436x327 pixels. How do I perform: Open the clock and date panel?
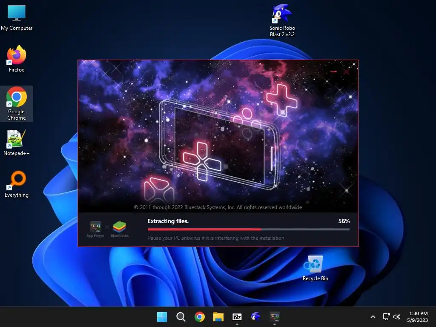click(x=418, y=317)
